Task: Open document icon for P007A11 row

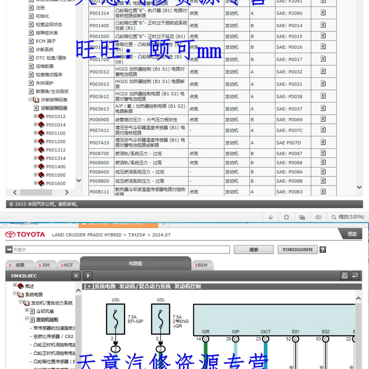Action: tap(323, 130)
